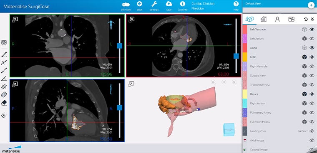The height and width of the screenshot is (153, 317).
Task: Toggle transparency cube for MAC
Action: coord(304,57)
